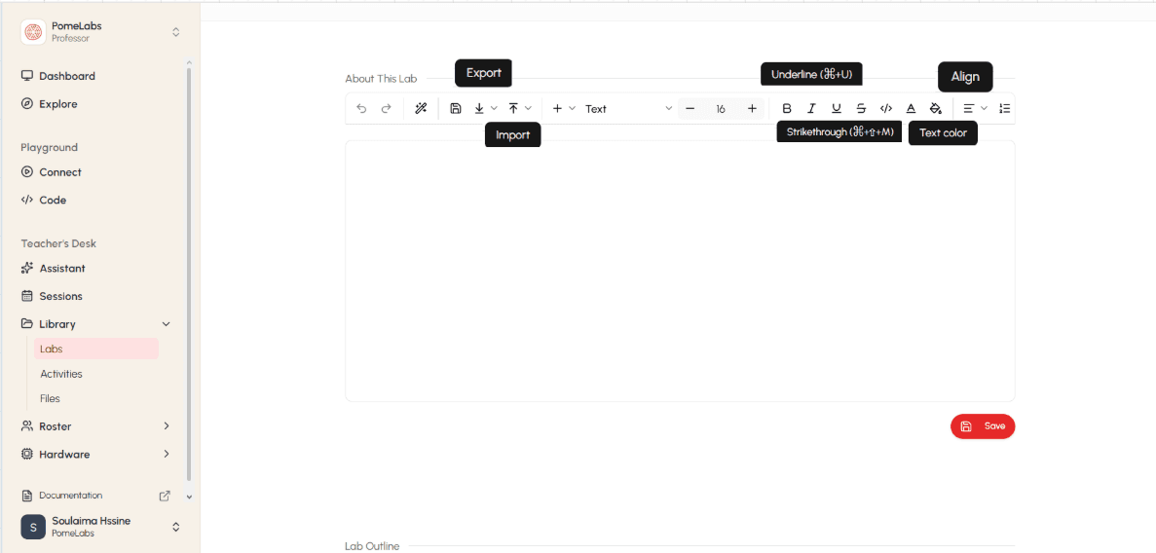The height and width of the screenshot is (553, 1156).
Task: Click the font size field showing 16
Action: [x=721, y=108]
